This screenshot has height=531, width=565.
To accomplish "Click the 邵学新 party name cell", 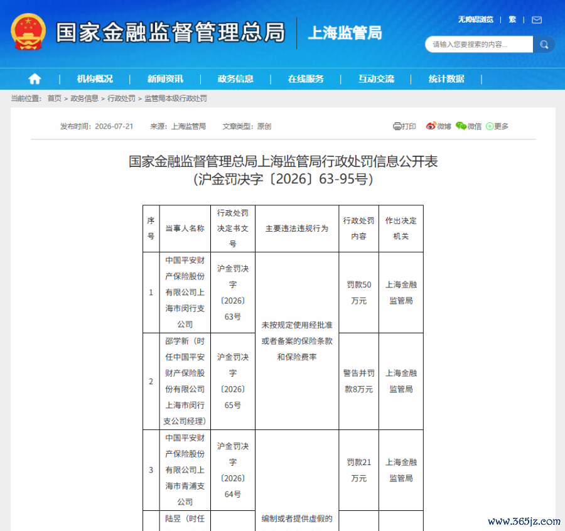I will point(185,381).
